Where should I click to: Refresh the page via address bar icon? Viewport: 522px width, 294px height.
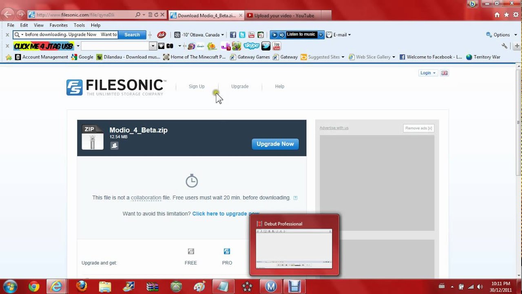(156, 15)
